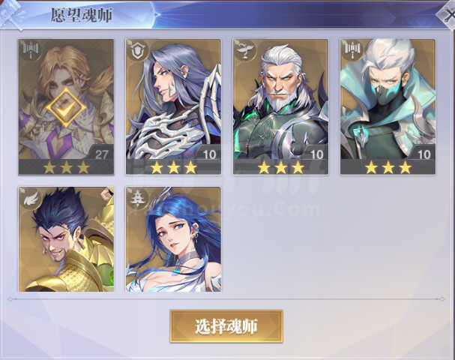Click the level 27 badge on blonde hero
Image resolution: width=455 pixels, height=360 pixels.
[101, 154]
